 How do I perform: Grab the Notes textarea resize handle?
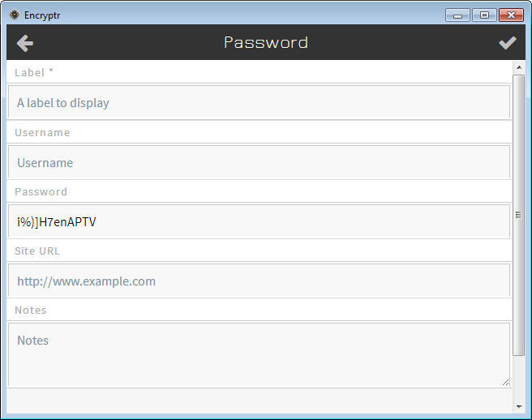[505, 383]
